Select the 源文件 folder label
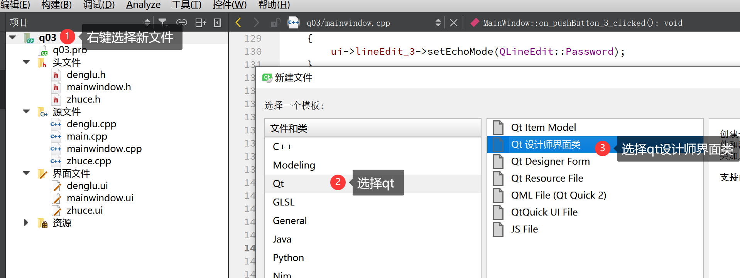Image resolution: width=740 pixels, height=278 pixels. click(67, 111)
